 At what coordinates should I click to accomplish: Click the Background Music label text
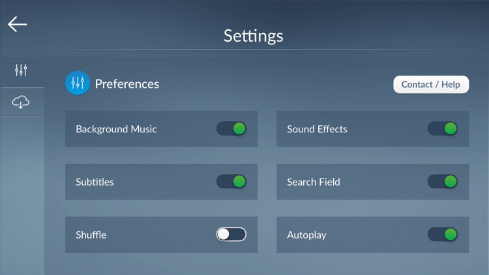click(x=116, y=129)
